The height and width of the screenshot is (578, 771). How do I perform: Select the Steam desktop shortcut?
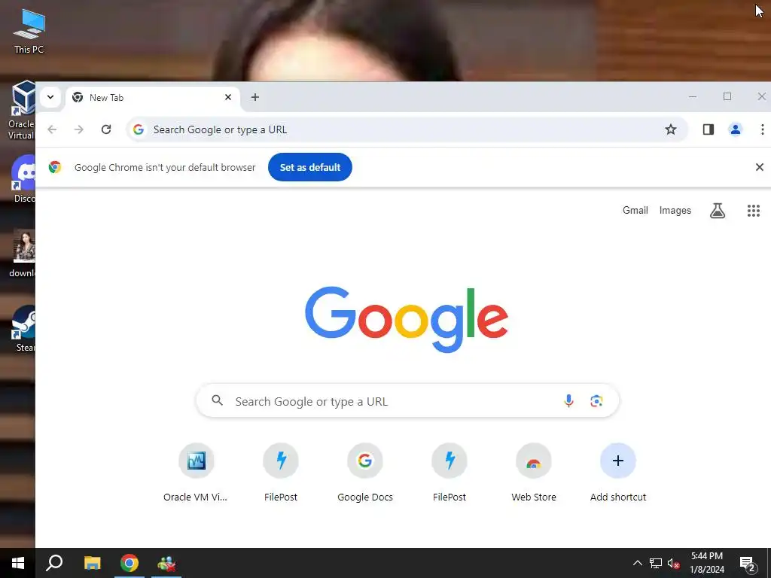[x=23, y=328]
